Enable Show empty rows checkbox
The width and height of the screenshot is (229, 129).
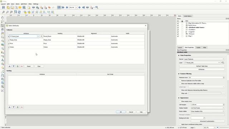tap(180, 101)
